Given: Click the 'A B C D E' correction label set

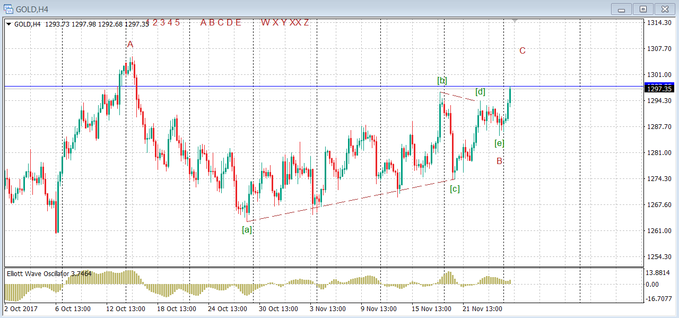Looking at the screenshot, I should [221, 23].
